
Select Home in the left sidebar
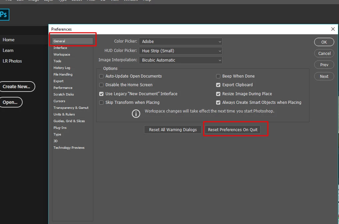click(x=8, y=40)
